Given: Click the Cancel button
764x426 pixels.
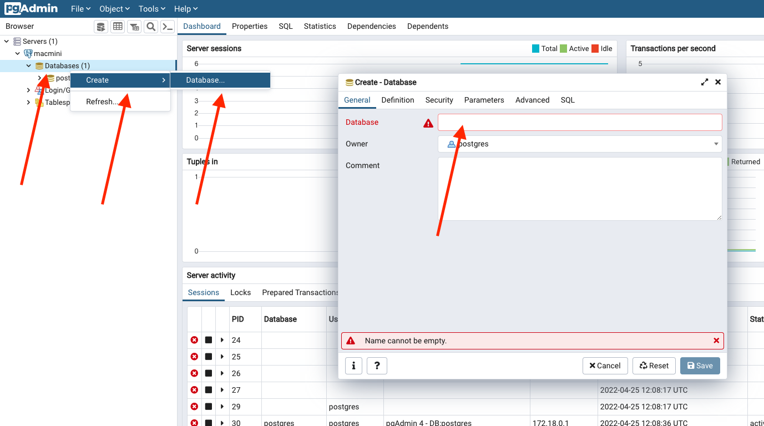Looking at the screenshot, I should 605,366.
